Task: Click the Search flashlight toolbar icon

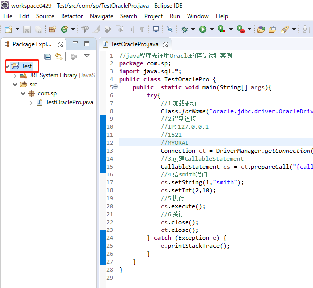Action: [285, 30]
